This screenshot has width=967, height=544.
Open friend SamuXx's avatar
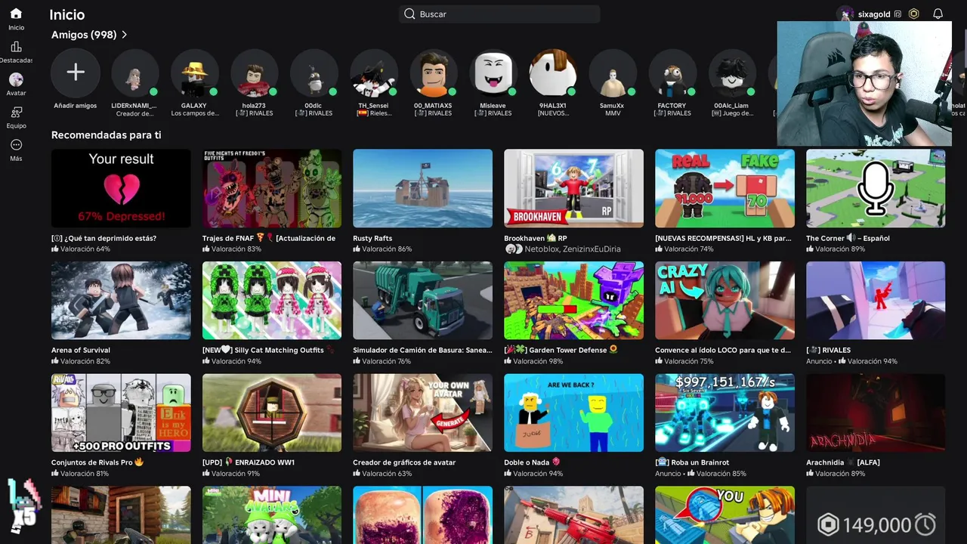[612, 73]
